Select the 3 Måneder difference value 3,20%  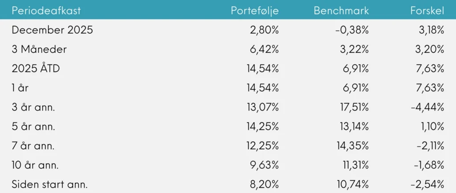(x=431, y=49)
